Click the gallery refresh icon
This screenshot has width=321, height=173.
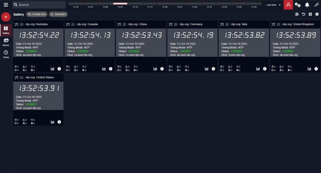[x=303, y=14]
